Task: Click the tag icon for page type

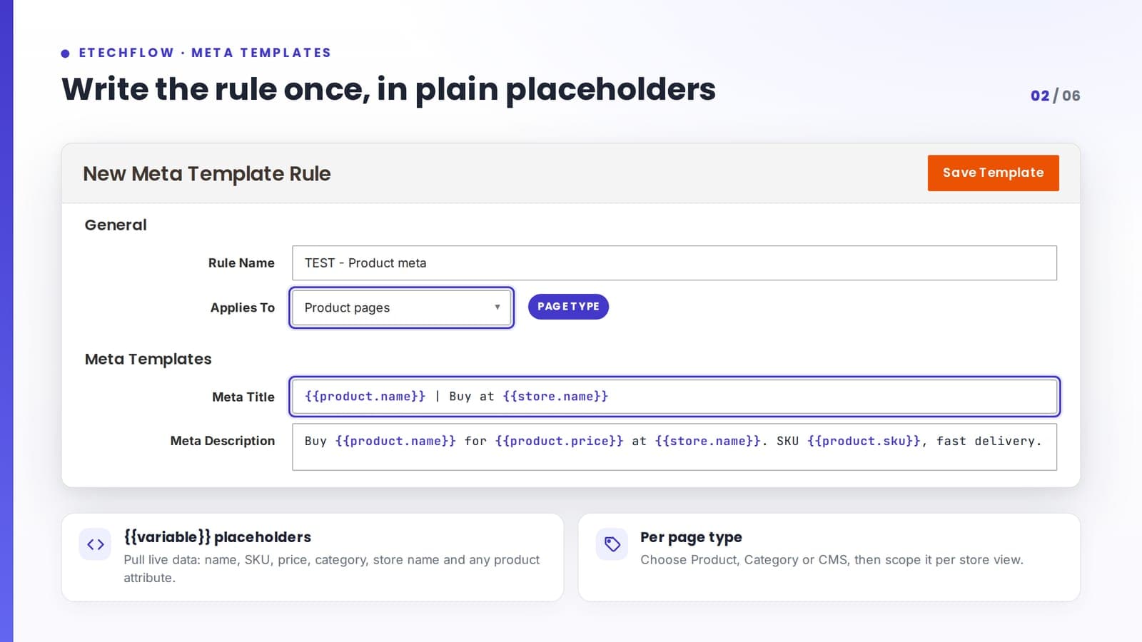Action: click(612, 544)
